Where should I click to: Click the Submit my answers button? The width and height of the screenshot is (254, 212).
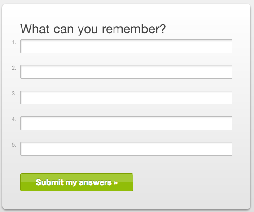click(77, 182)
